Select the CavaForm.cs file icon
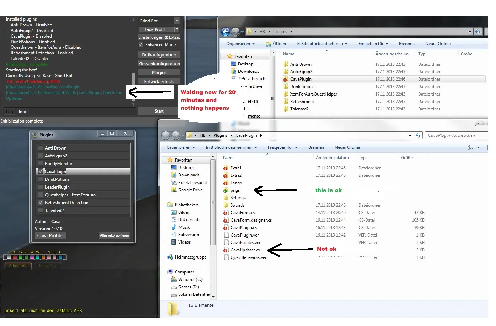Image resolution: width=496 pixels, height=326 pixels. [226, 213]
